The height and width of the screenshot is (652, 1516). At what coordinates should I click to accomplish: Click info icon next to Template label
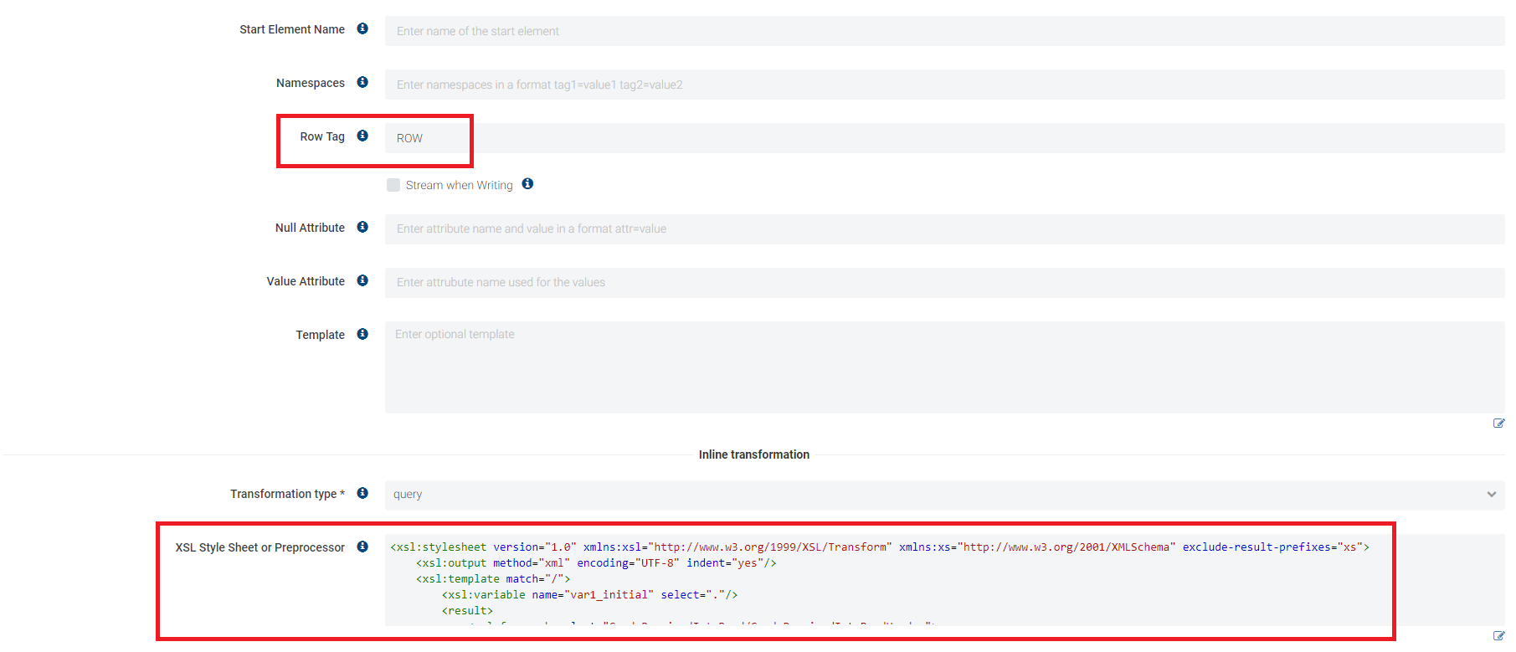click(362, 334)
